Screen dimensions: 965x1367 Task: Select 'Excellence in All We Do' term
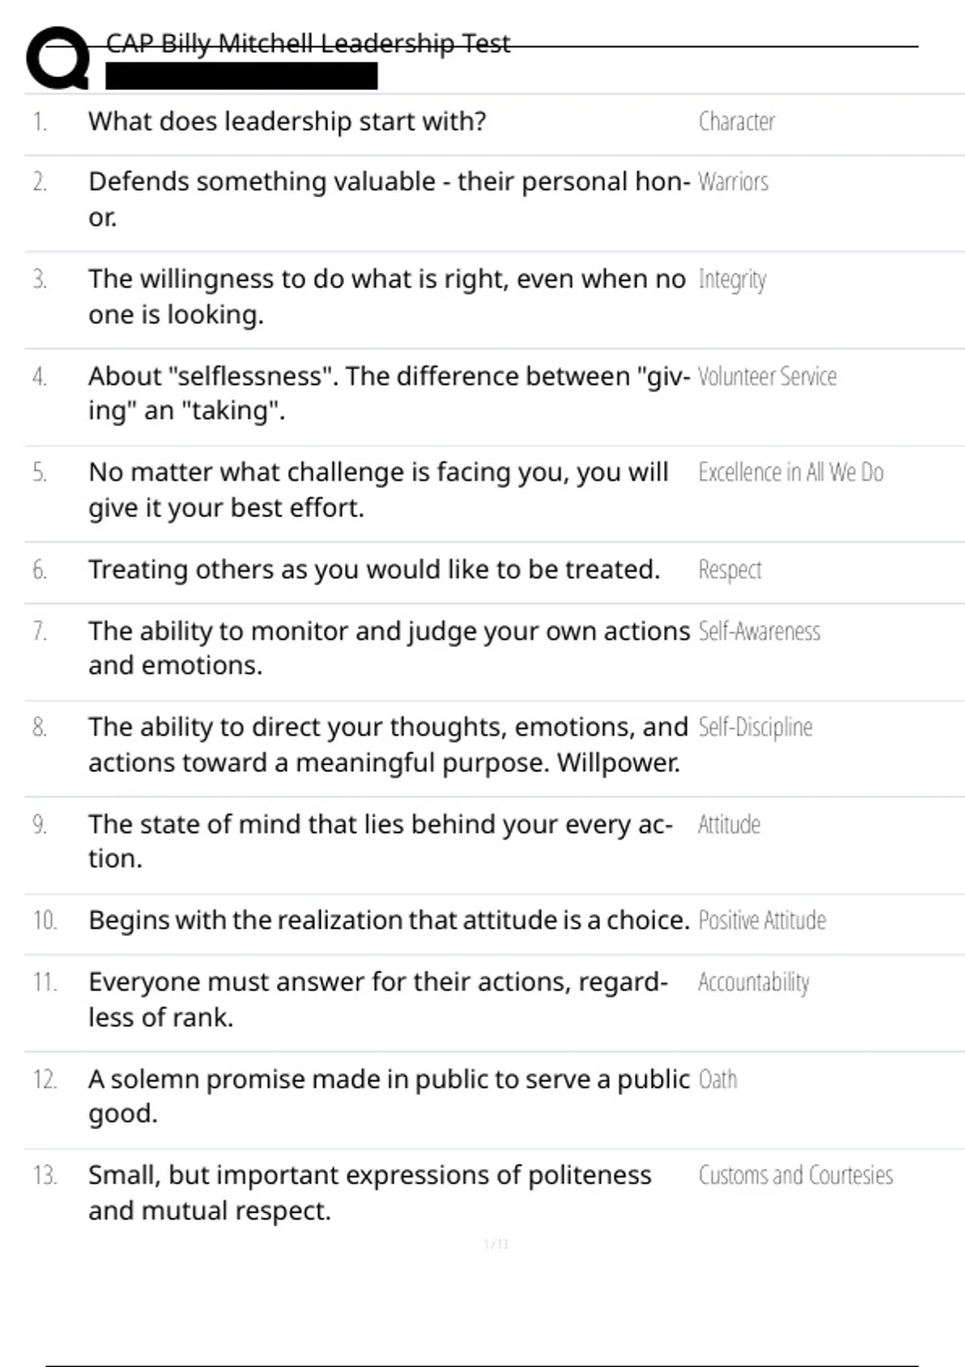pyautogui.click(x=790, y=472)
